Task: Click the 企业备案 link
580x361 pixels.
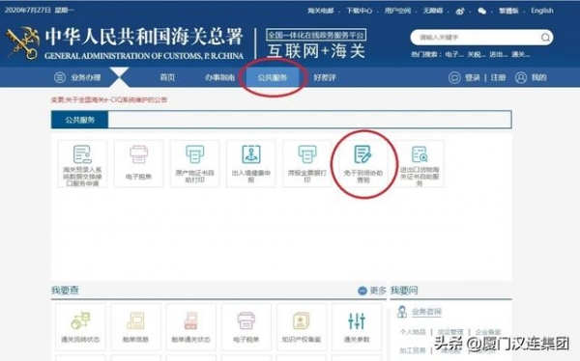Action: 488,332
